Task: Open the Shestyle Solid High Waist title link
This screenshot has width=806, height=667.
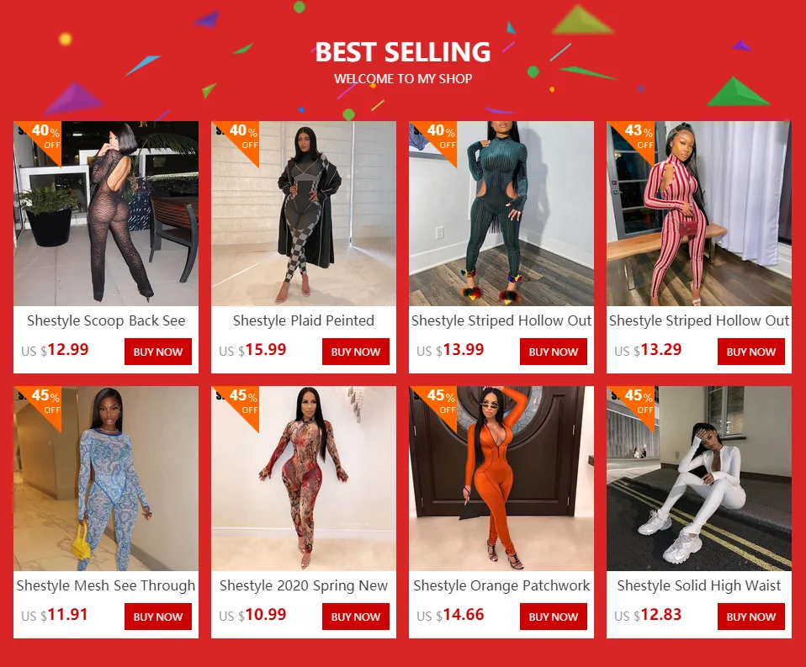Action: pos(699,585)
